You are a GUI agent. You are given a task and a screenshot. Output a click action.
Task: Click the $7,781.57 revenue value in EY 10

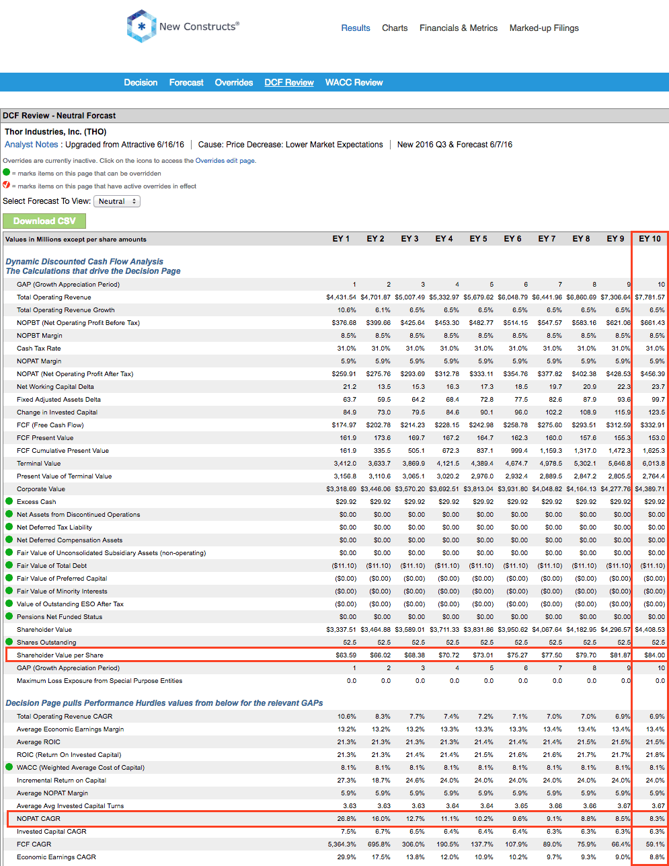coord(650,297)
